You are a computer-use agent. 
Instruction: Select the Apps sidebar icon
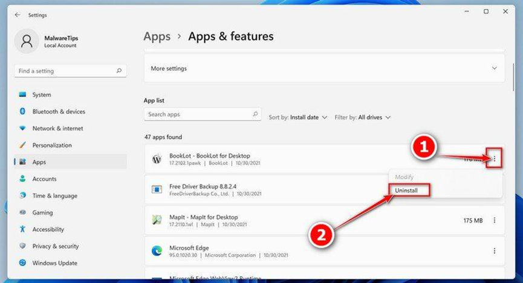tap(22, 162)
